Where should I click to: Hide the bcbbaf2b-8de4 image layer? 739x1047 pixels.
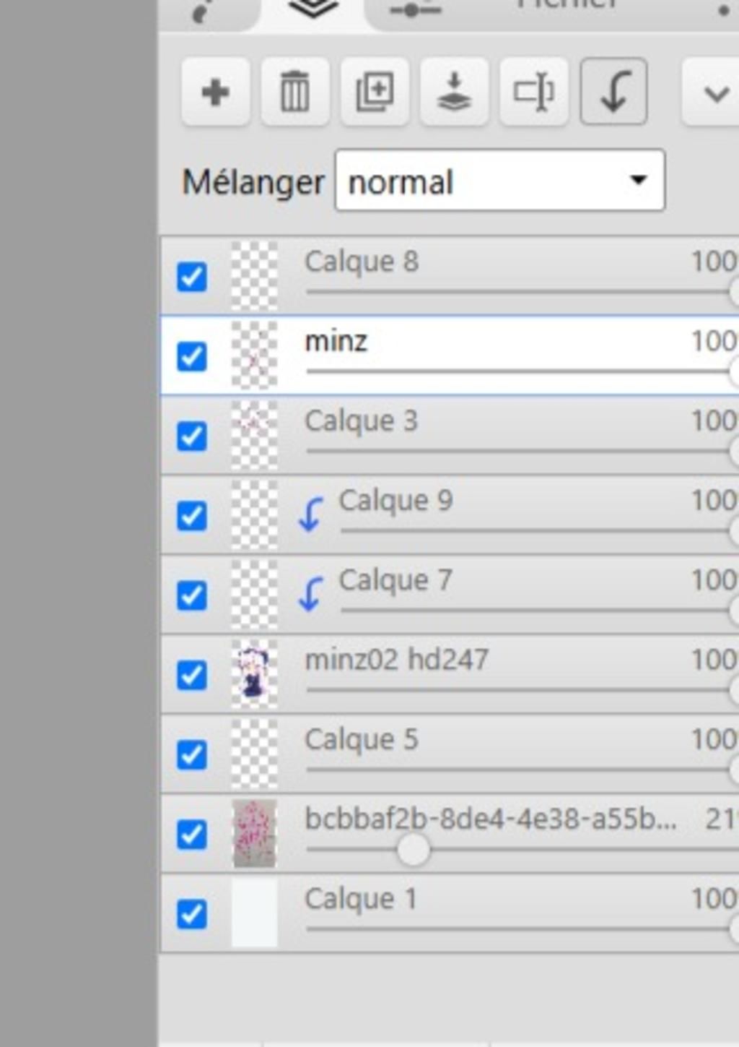point(192,835)
